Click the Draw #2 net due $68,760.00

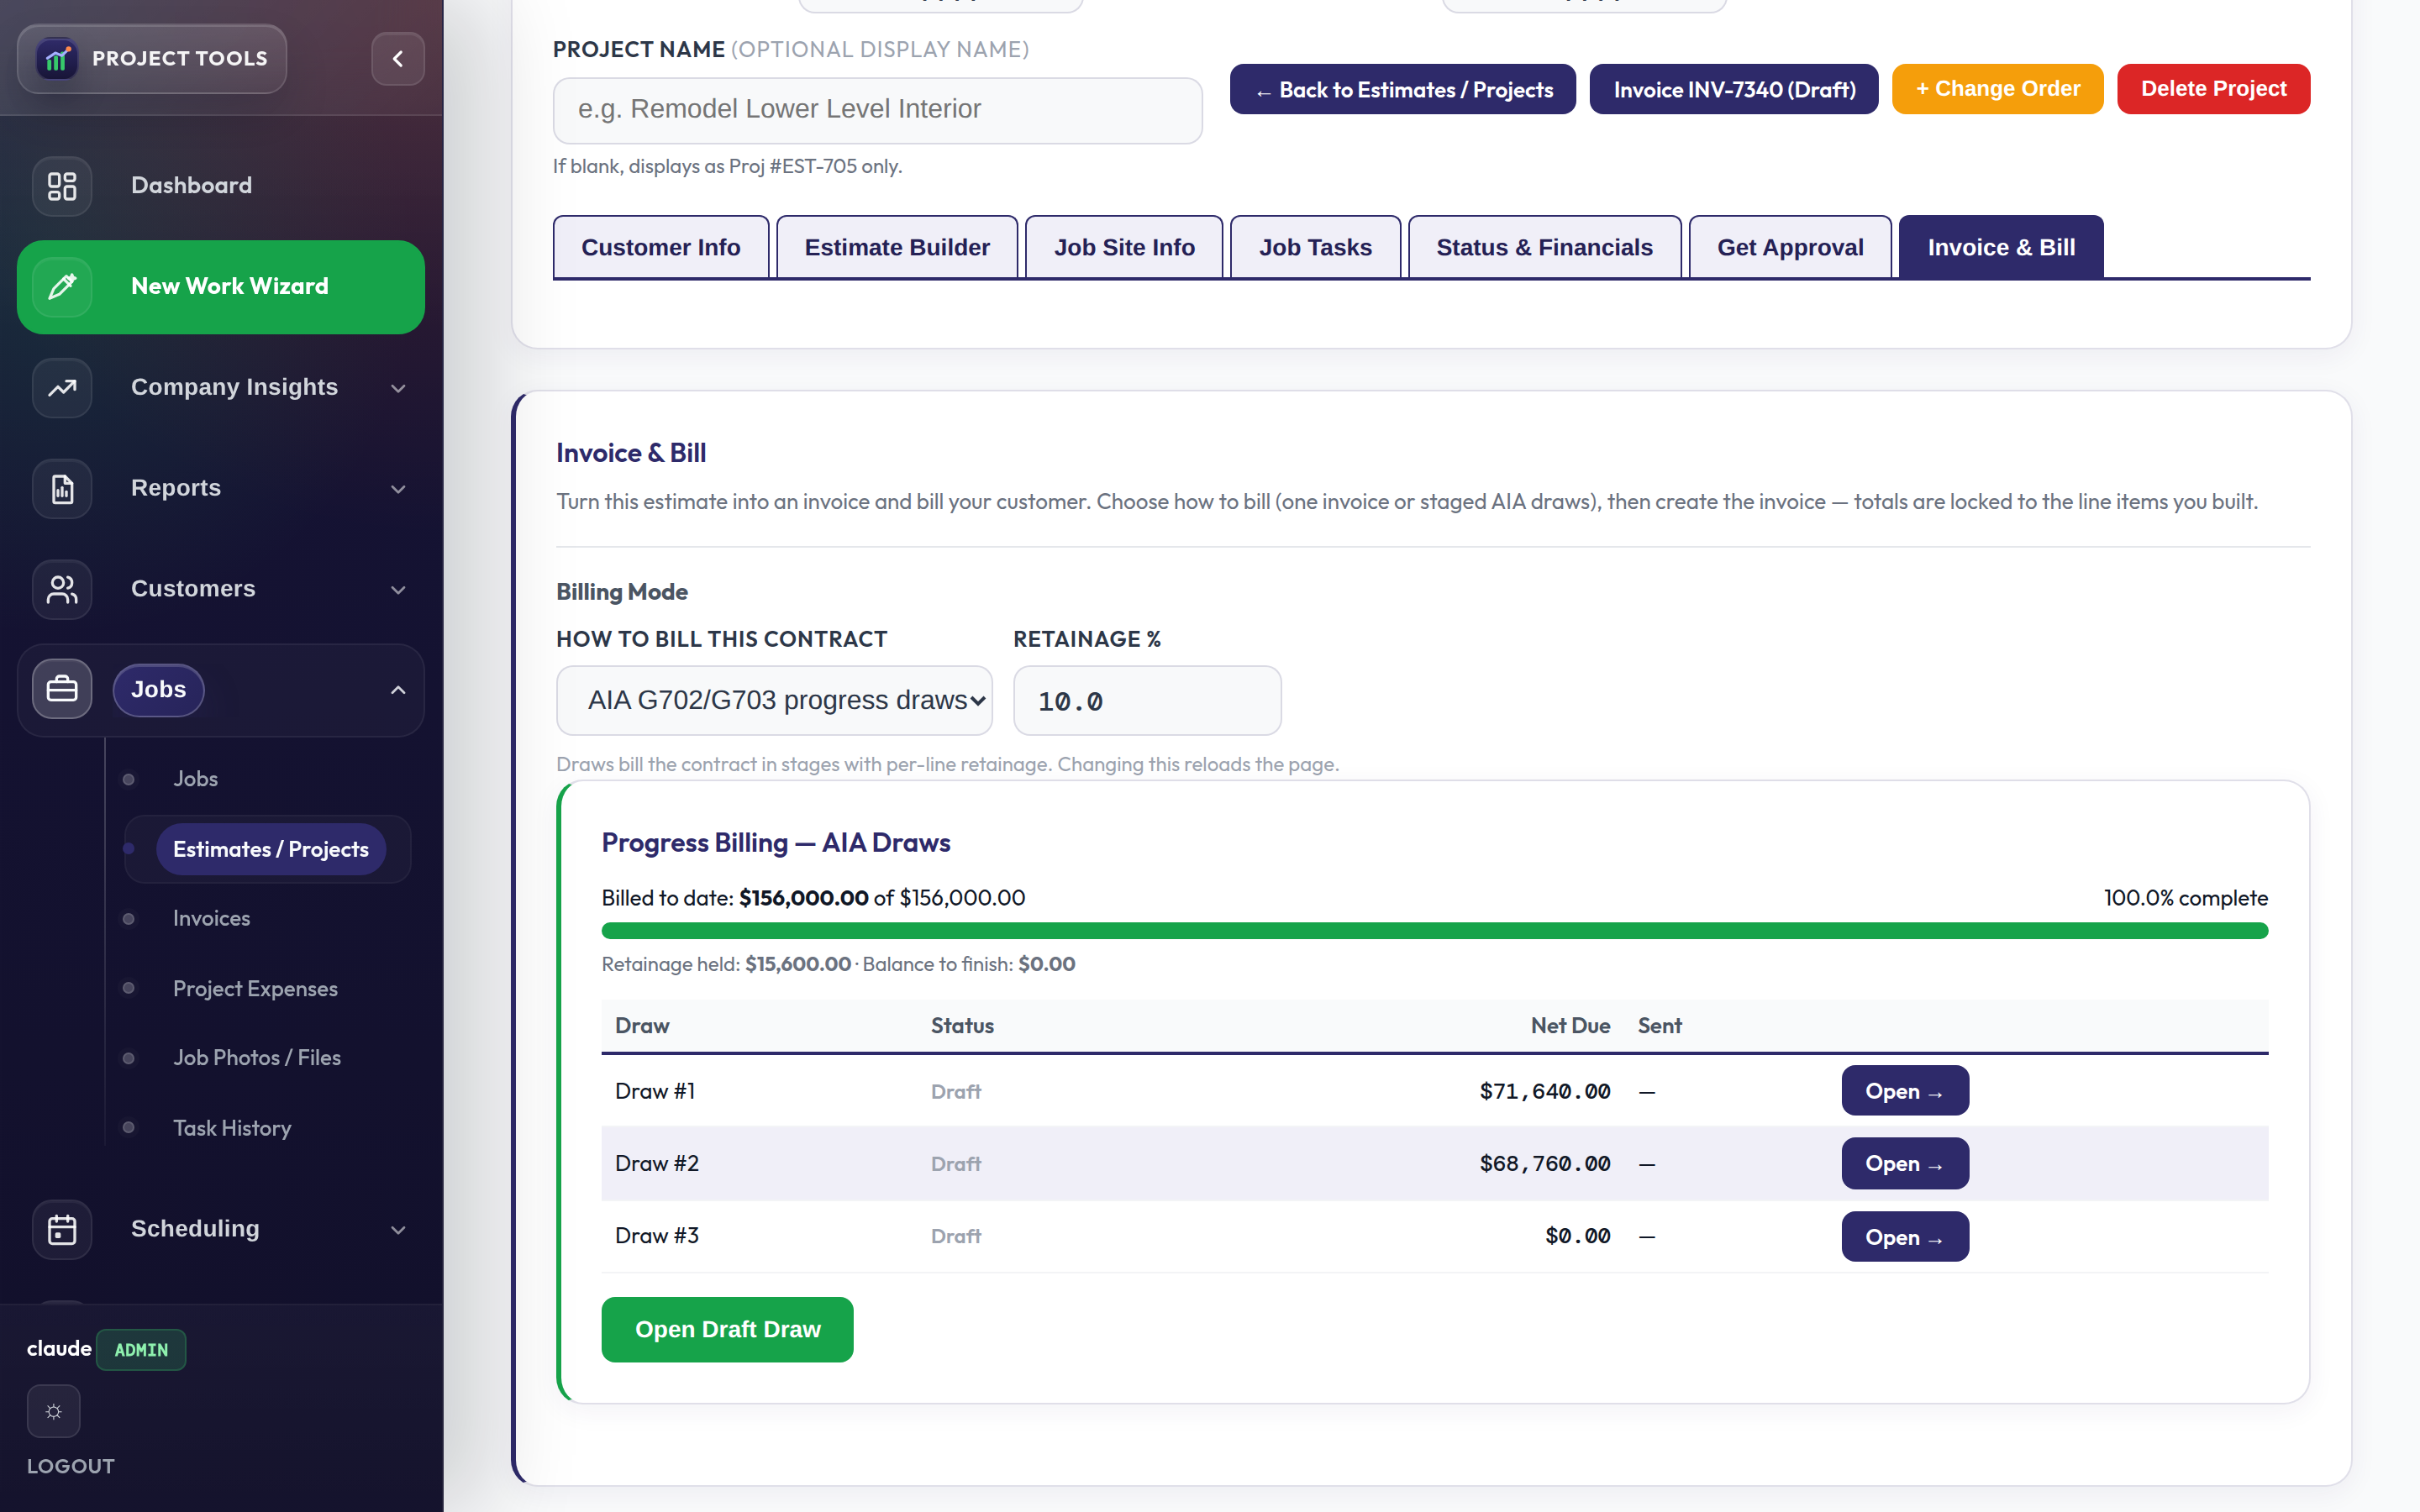[x=1544, y=1164]
